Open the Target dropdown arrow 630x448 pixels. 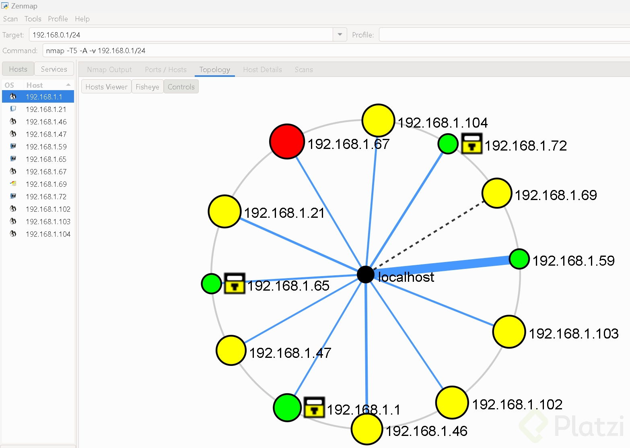coord(340,35)
